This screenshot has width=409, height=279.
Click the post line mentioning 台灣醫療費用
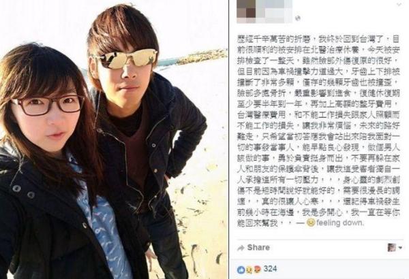coord(318,115)
